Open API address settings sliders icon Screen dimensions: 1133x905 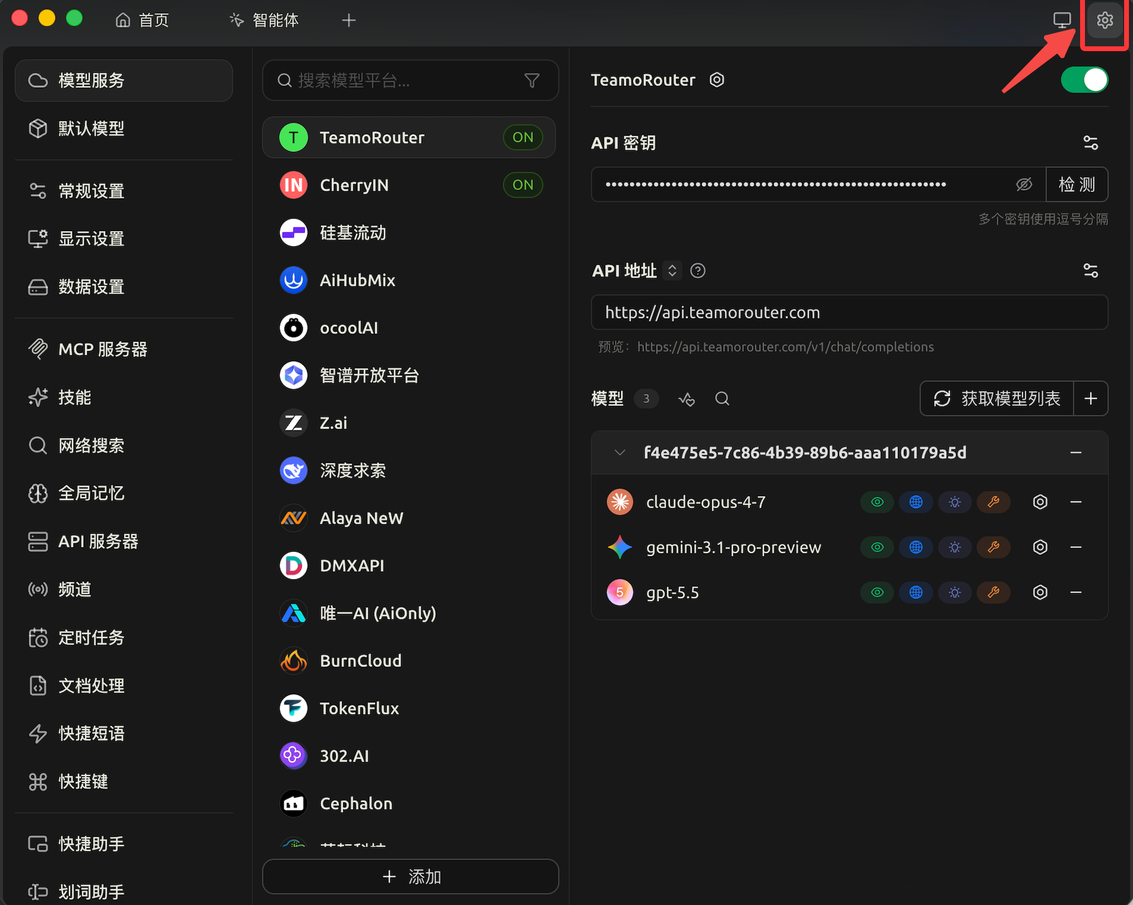(1091, 271)
